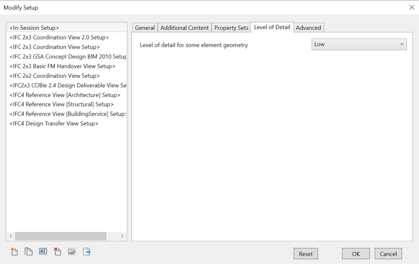Select <IFC2x3 COBie 2.4 Design Deliverable View Setup>
Screen dimensions: 419x264
(x=67, y=85)
